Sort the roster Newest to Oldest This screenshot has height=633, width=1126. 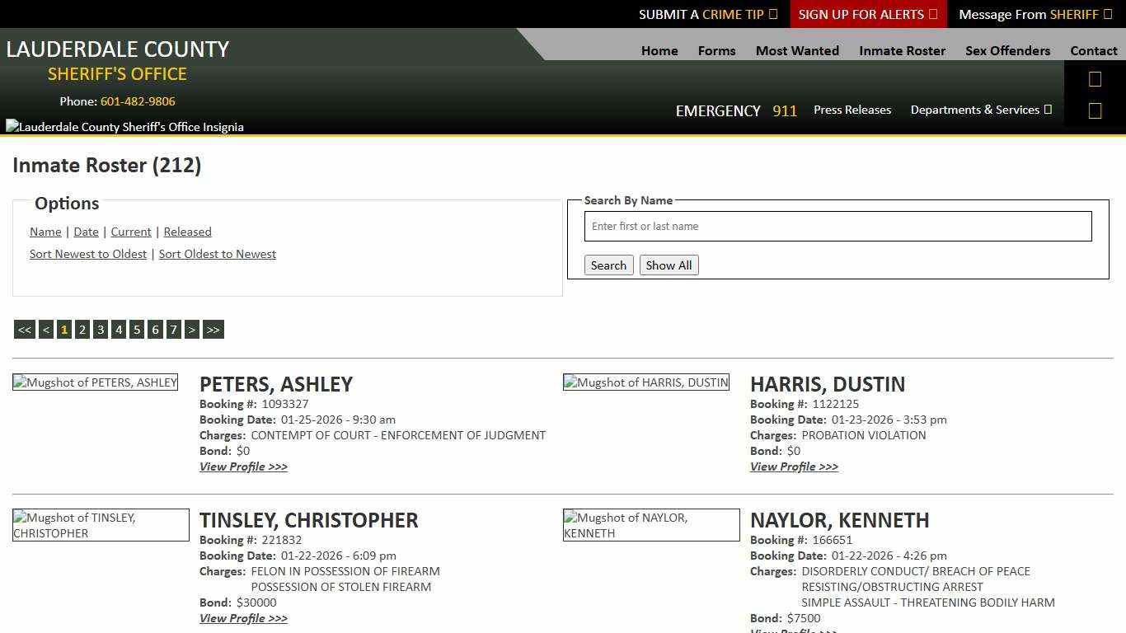[88, 254]
